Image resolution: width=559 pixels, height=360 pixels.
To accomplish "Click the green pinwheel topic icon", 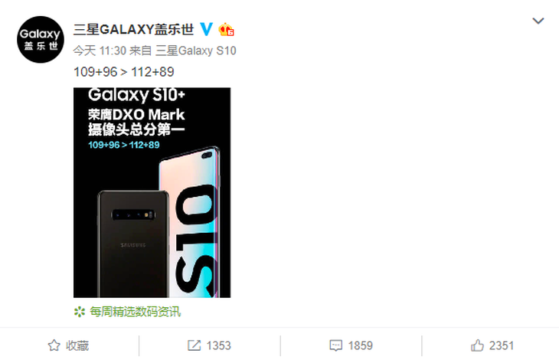I will tap(79, 312).
